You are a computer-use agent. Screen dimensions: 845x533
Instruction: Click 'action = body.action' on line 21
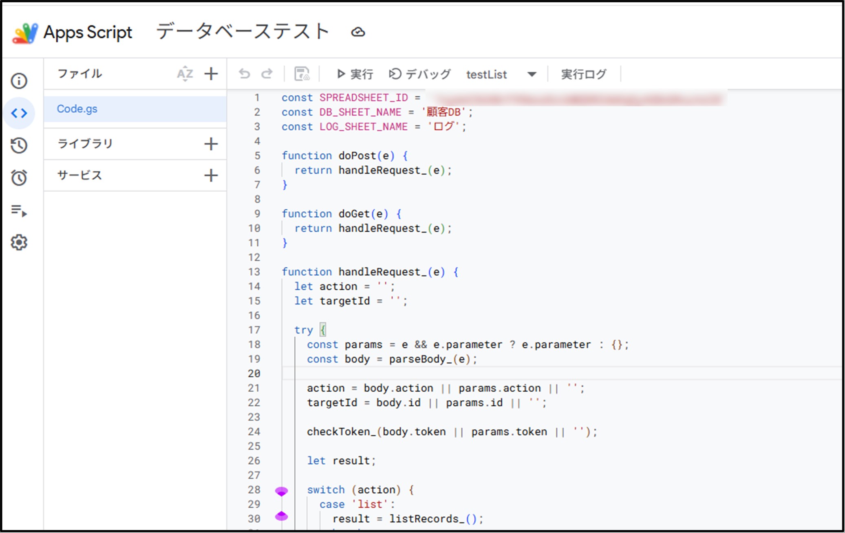pos(370,388)
